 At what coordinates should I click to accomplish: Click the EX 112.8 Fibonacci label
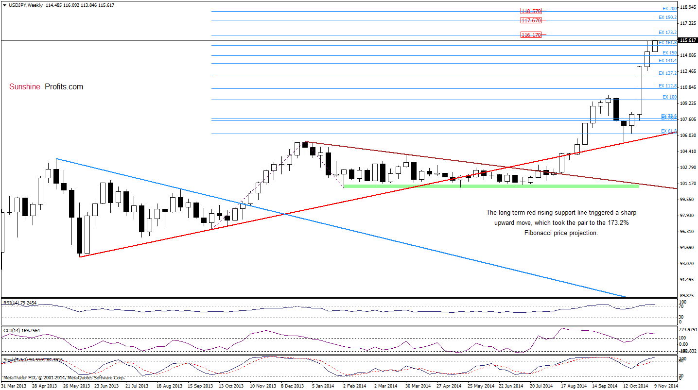coord(667,85)
